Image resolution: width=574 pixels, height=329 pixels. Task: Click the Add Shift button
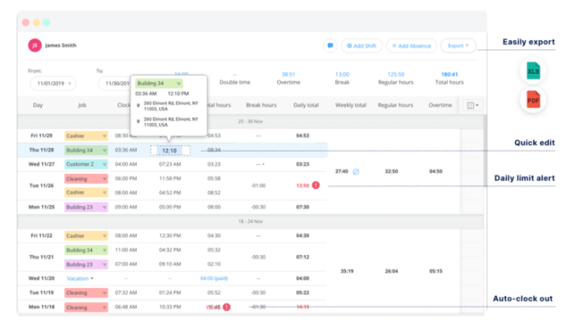pos(362,46)
